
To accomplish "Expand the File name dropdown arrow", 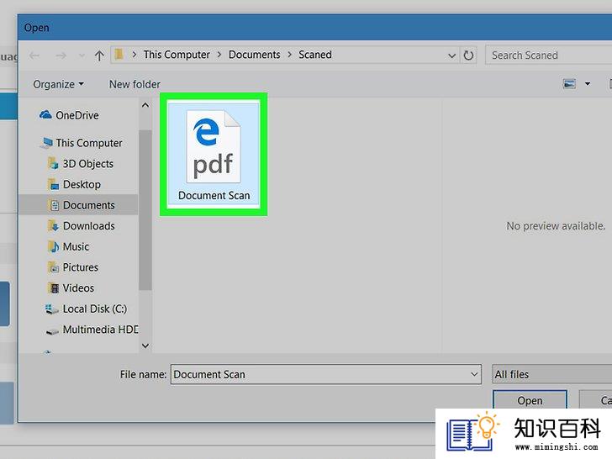I will (x=474, y=374).
